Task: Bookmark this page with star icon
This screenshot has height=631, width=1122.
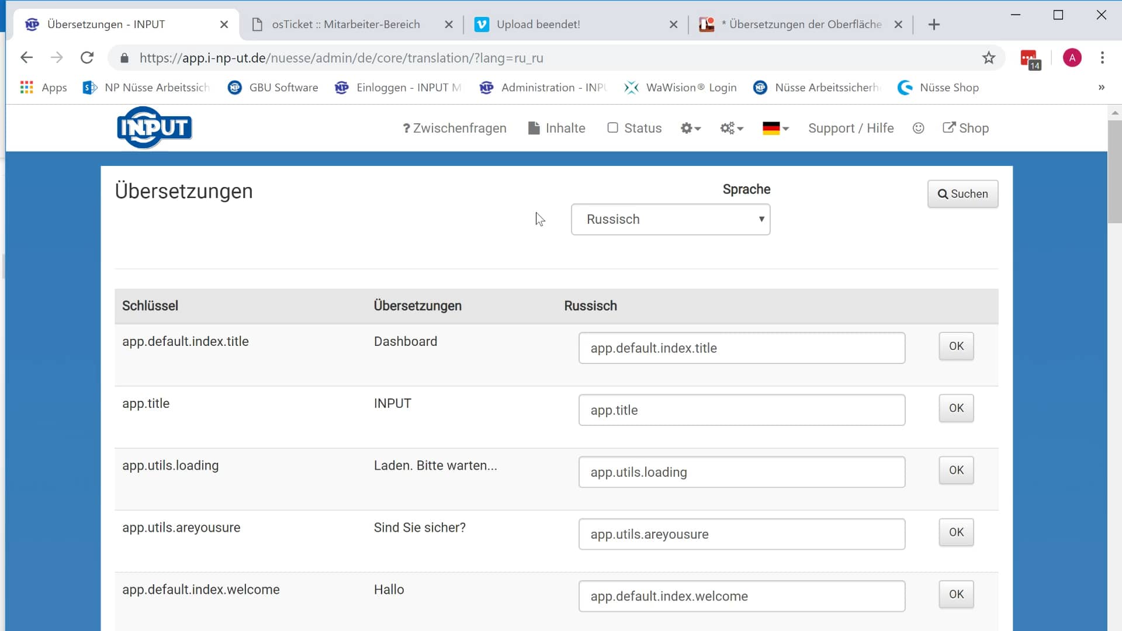Action: pos(988,58)
